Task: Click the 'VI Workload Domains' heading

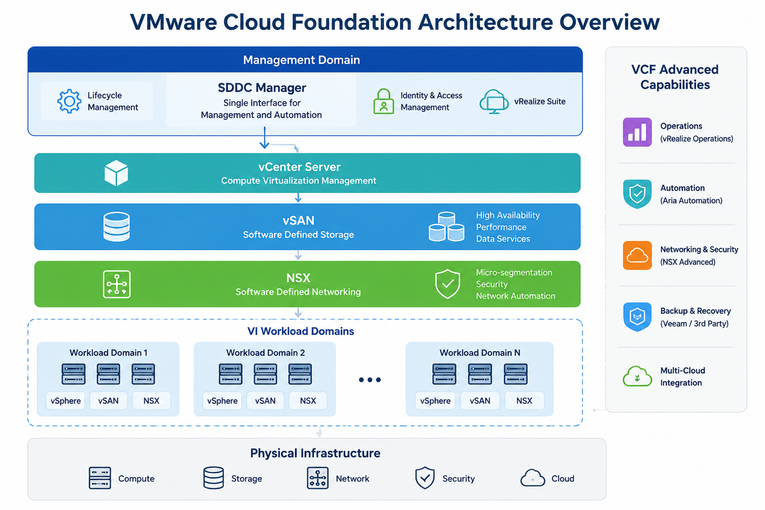Action: [301, 331]
